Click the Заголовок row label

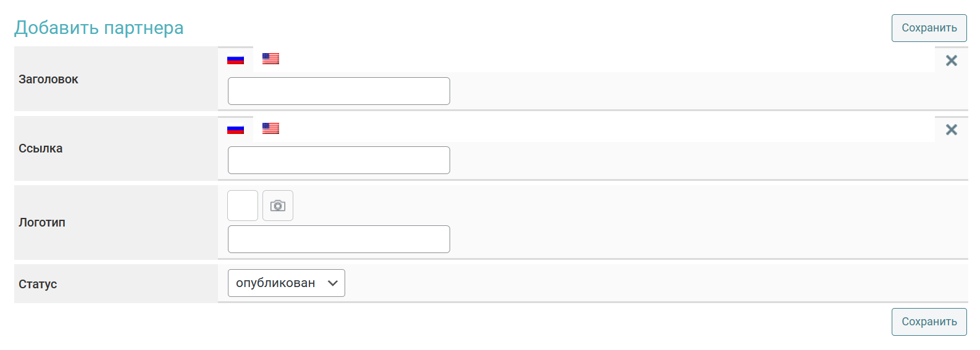click(48, 79)
